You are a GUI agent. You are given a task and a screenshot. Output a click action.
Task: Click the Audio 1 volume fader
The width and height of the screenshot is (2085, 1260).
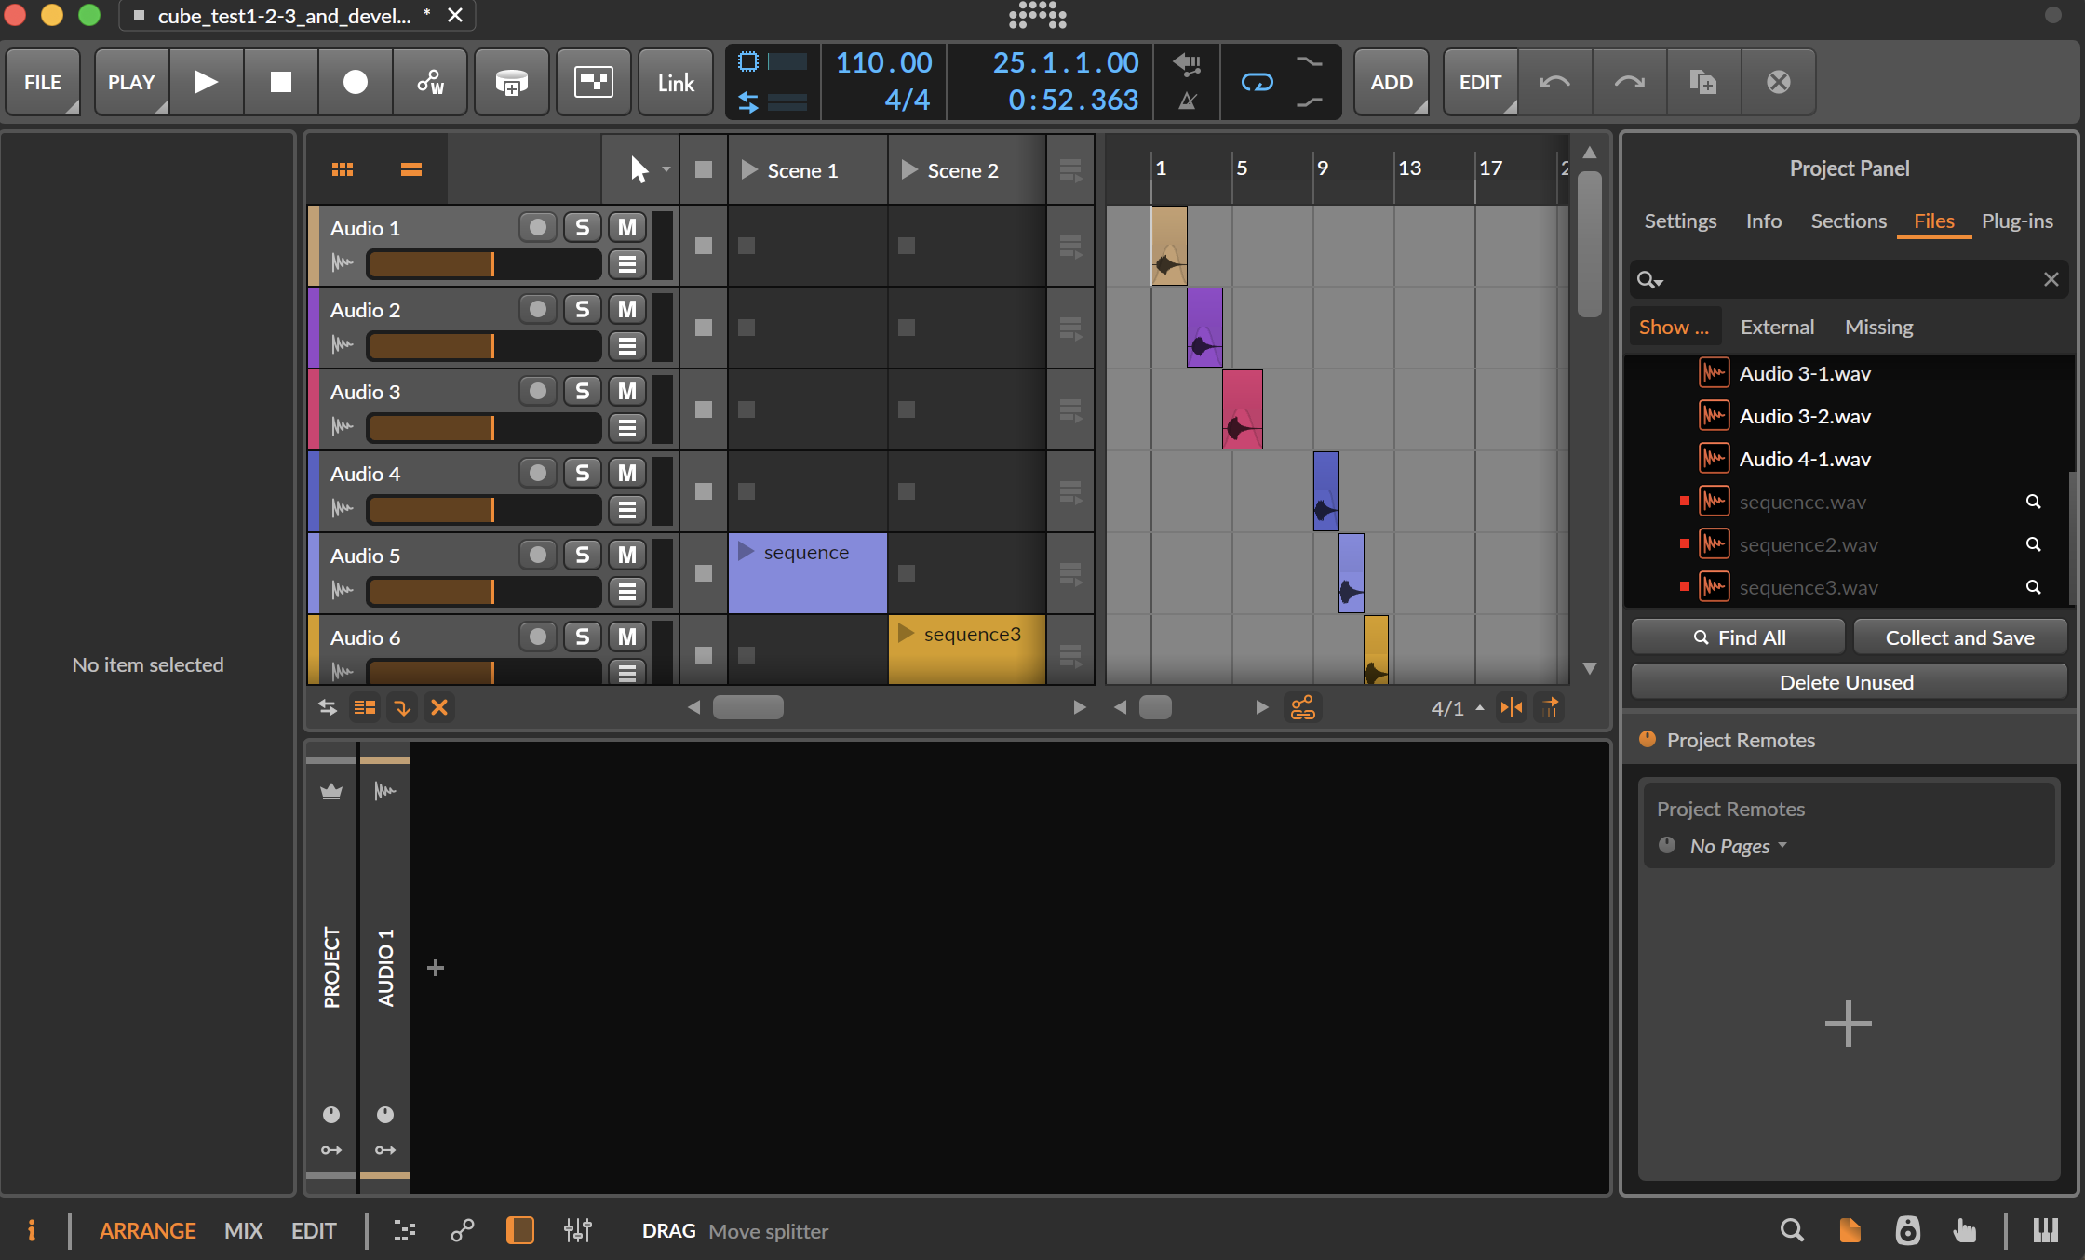(x=484, y=264)
